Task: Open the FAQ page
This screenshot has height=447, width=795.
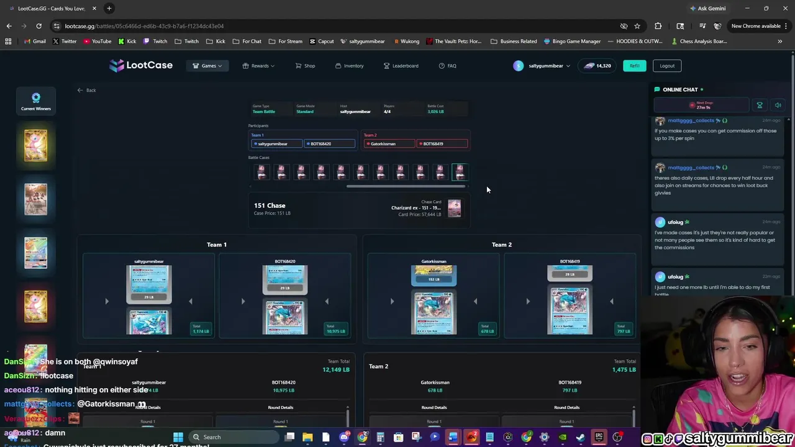Action: click(x=448, y=66)
